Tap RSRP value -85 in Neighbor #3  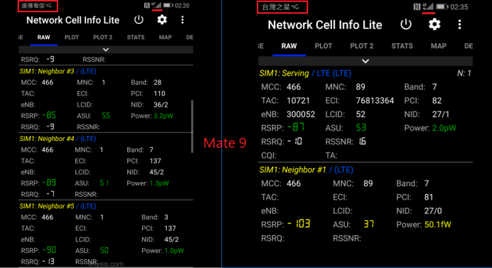point(49,116)
